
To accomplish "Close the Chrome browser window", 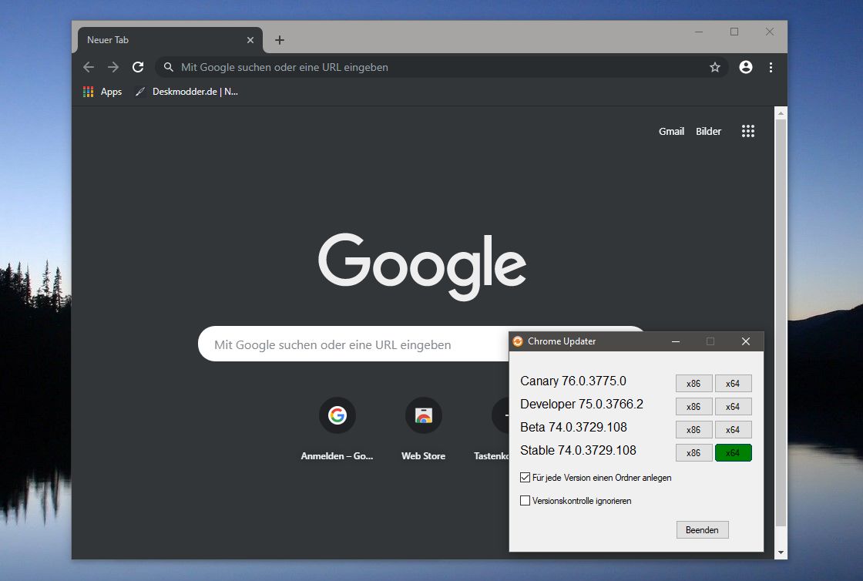I will pos(770,32).
